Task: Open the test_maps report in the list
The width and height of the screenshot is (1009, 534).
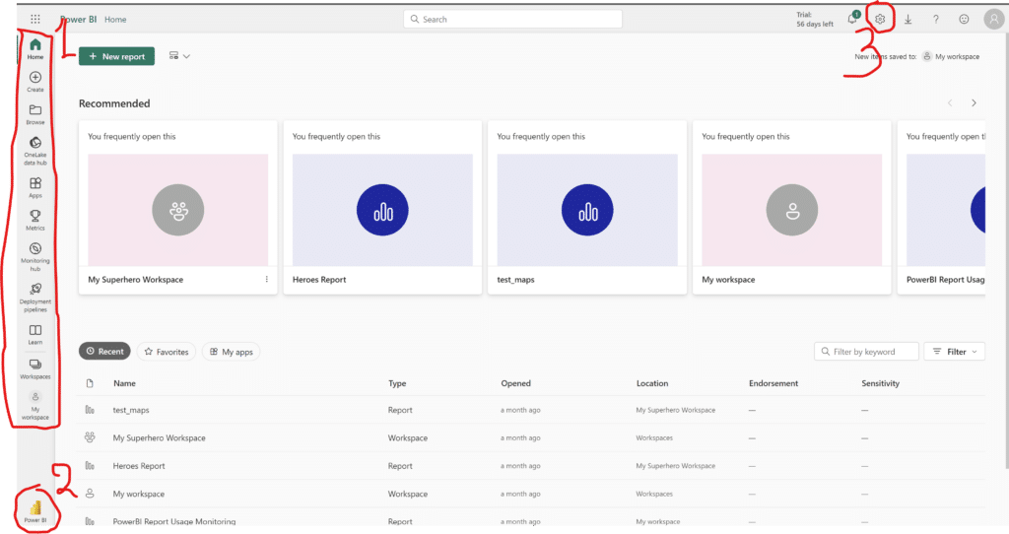Action: (x=131, y=410)
